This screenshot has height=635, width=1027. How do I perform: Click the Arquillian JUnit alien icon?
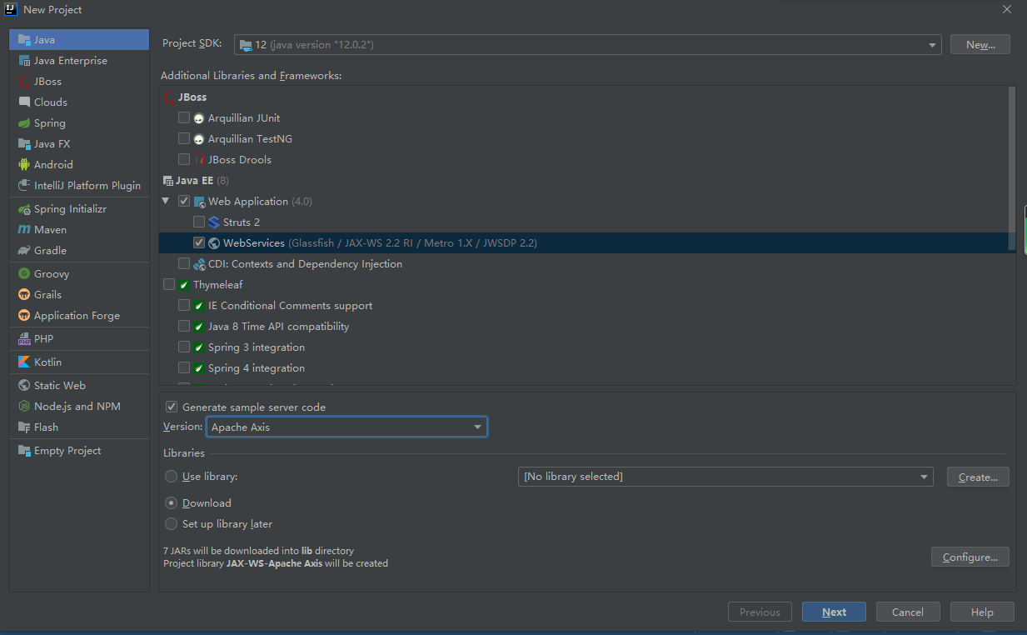pyautogui.click(x=199, y=118)
